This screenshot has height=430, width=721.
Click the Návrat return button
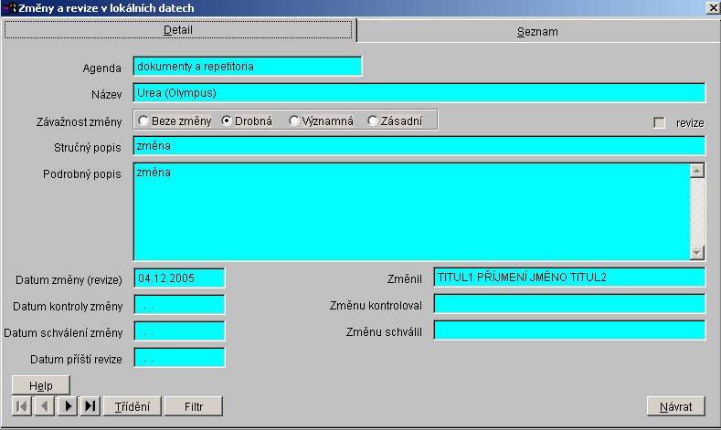click(676, 406)
